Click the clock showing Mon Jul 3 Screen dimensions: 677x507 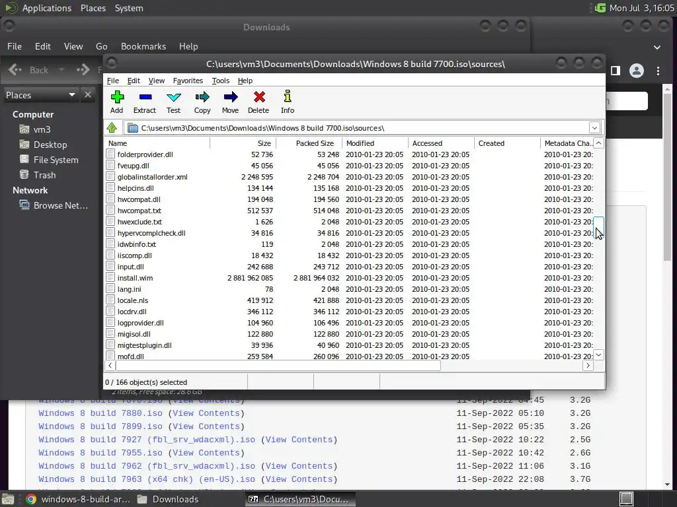pos(641,8)
